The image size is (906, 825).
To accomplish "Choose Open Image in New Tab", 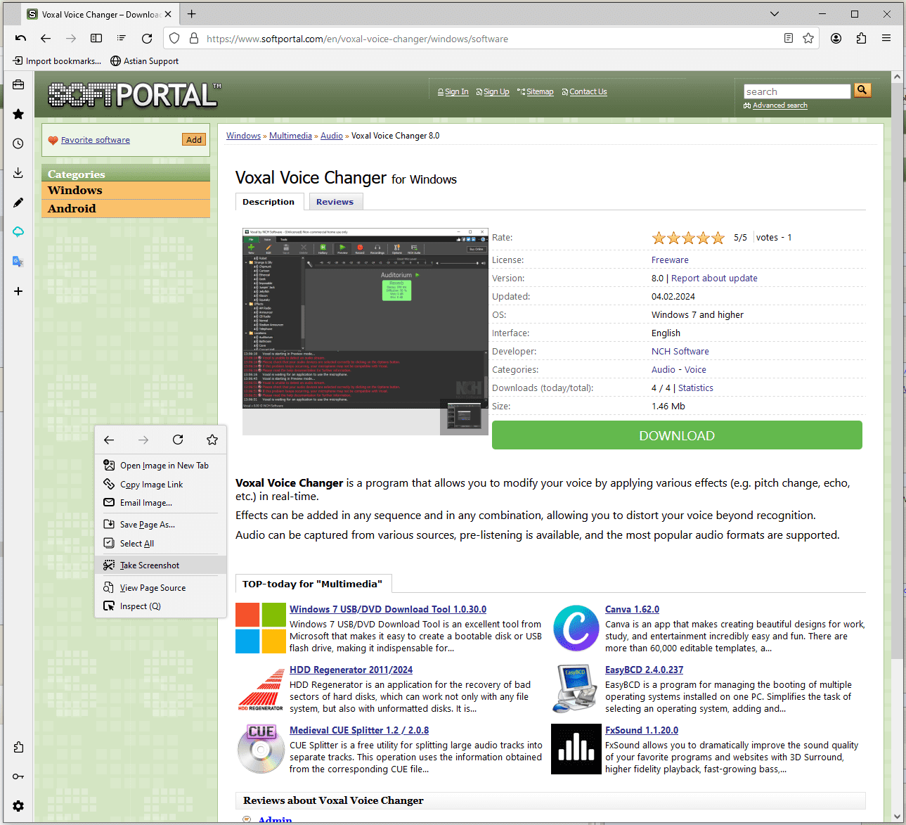I will click(x=160, y=466).
